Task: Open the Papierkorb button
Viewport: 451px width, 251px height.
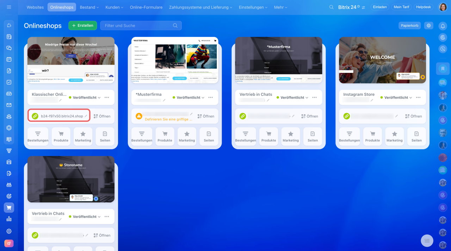Action: [x=409, y=25]
